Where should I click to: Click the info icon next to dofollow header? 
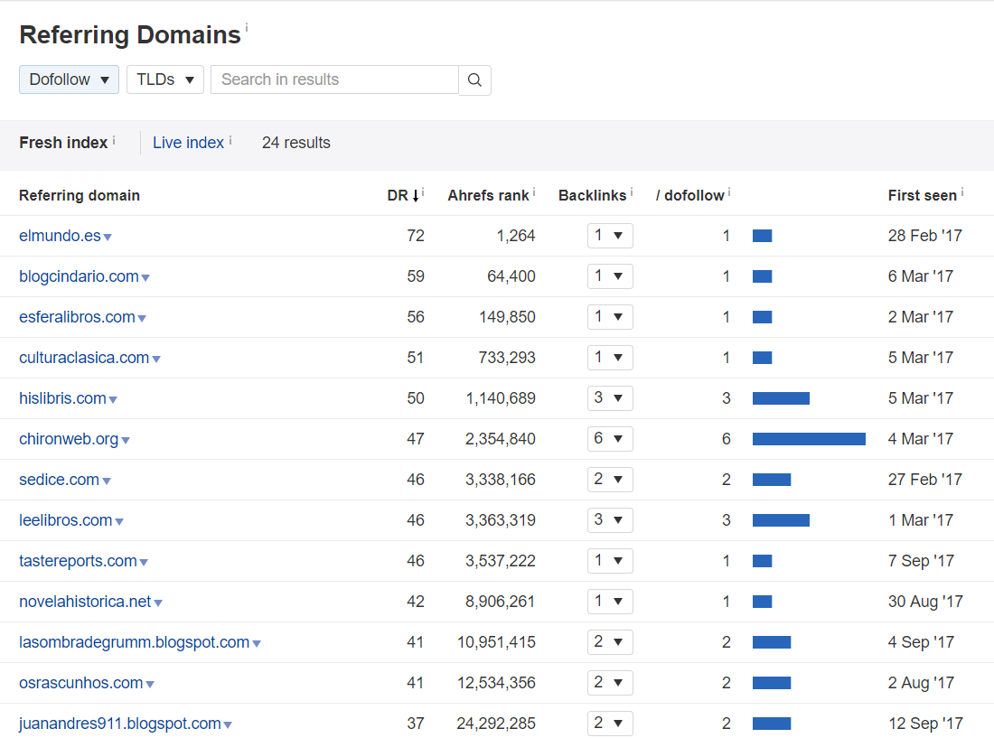[729, 192]
